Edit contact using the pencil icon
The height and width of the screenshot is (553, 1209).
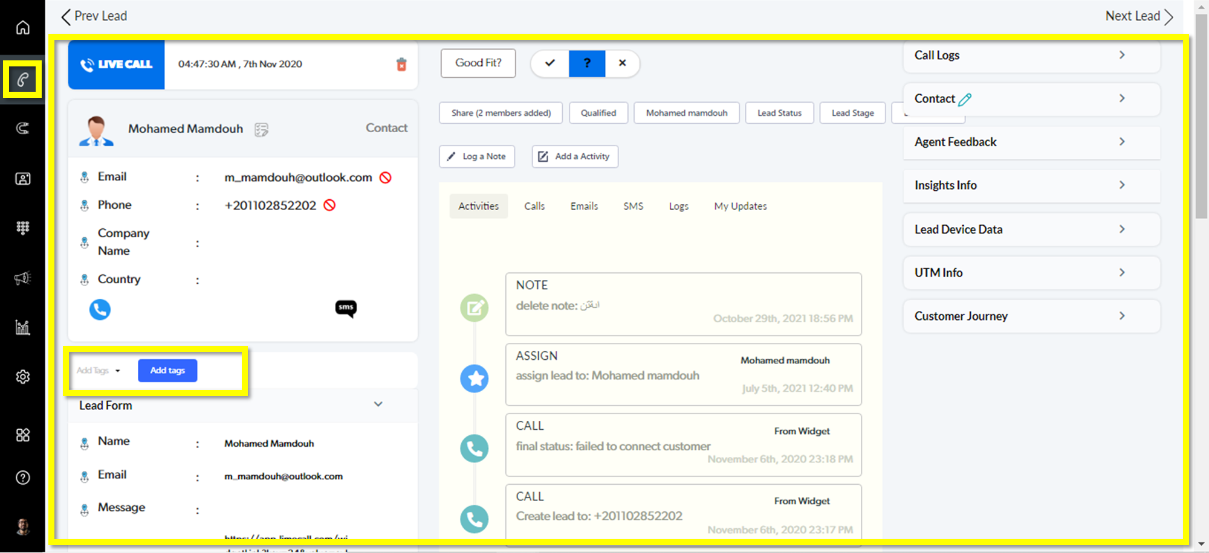click(x=965, y=100)
